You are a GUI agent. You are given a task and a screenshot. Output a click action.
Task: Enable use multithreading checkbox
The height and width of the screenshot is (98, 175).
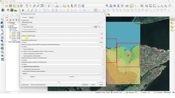tap(24, 69)
